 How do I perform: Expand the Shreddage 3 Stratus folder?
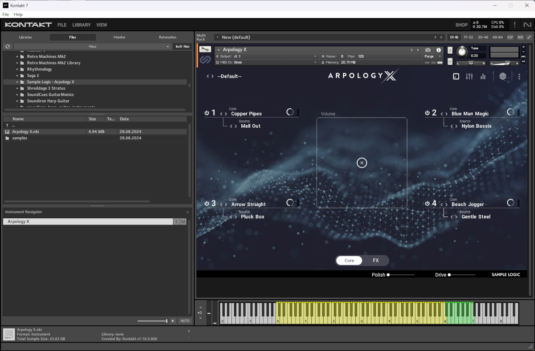coord(17,88)
